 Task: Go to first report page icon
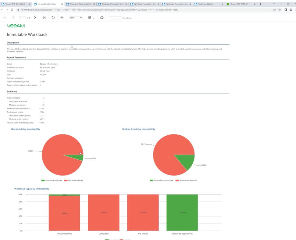click(x=4, y=18)
